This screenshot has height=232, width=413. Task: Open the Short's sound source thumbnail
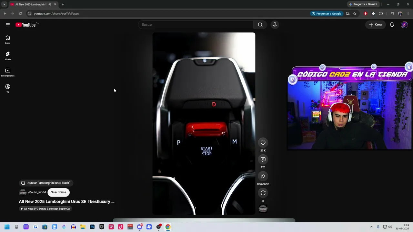coord(263,209)
